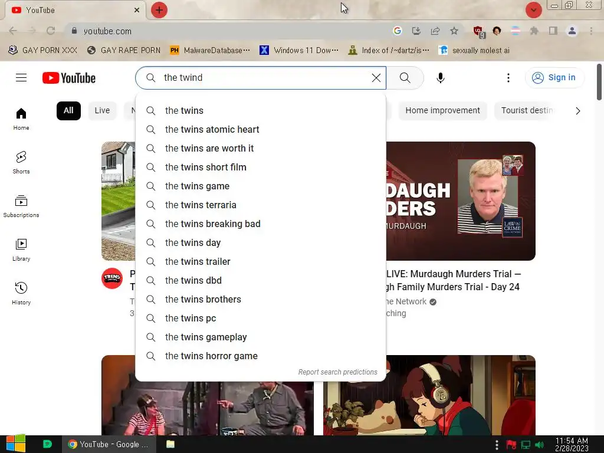This screenshot has height=453, width=604.
Task: Click the page vertical scrollbar
Action: 599,82
